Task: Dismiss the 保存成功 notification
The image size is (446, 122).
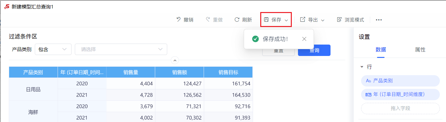Action: click(x=304, y=39)
